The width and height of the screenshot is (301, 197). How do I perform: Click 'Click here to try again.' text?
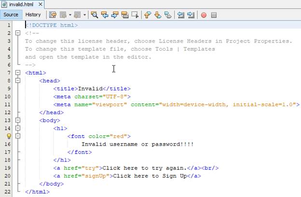coord(145,168)
